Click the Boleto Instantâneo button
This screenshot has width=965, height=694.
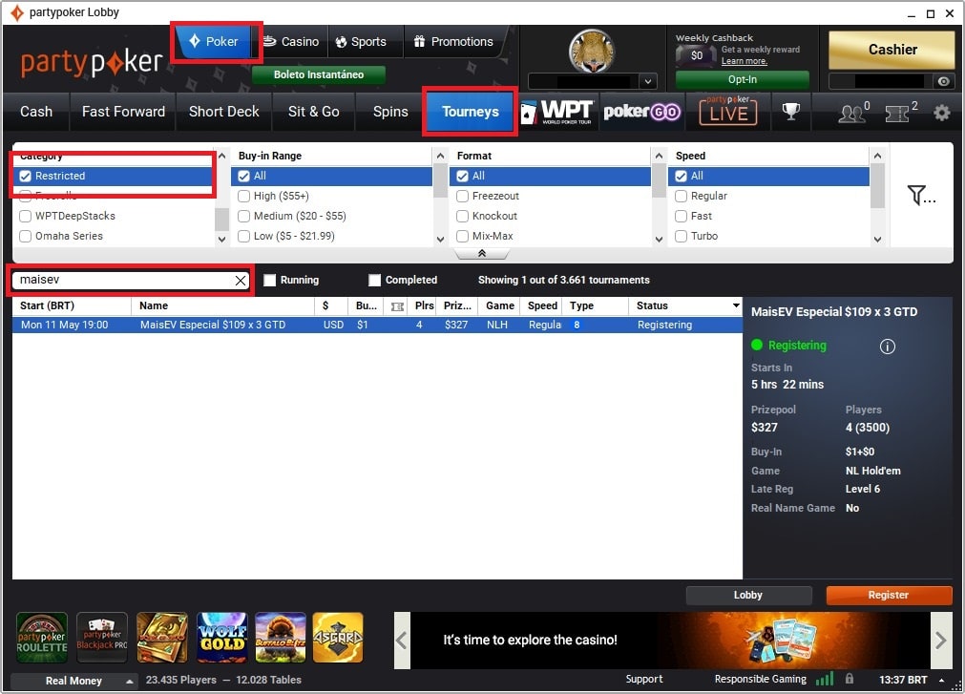click(x=319, y=75)
